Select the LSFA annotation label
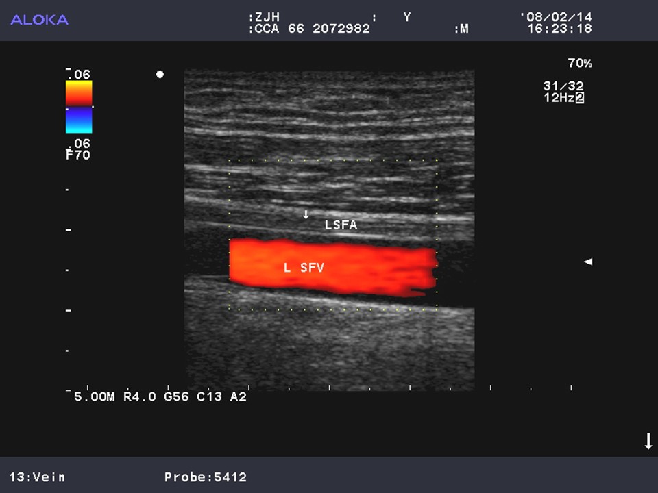Viewport: 658px width, 493px height. (x=341, y=225)
